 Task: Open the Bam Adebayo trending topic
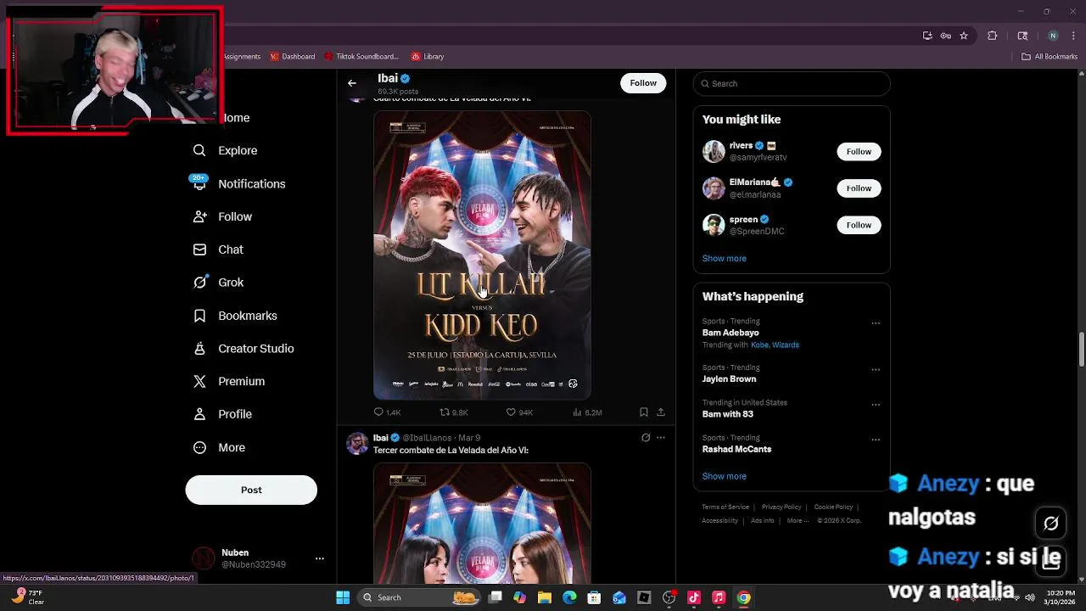click(x=731, y=333)
